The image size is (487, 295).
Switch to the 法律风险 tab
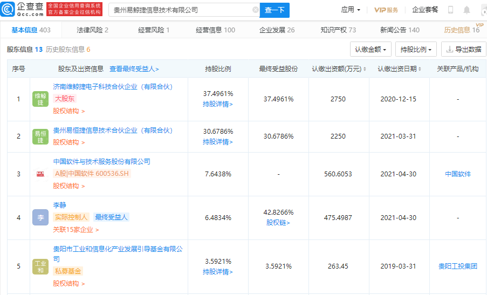point(92,30)
